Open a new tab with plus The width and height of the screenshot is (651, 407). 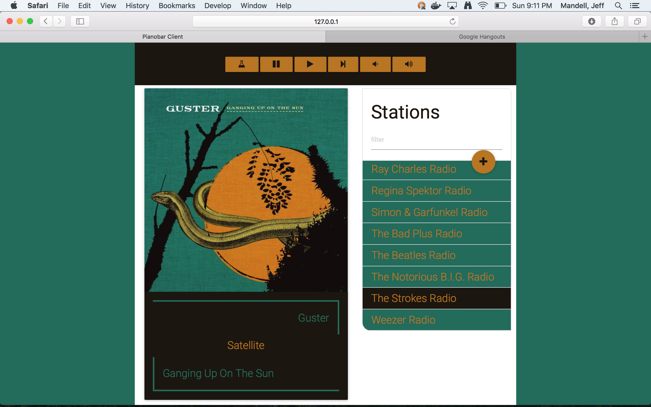(x=645, y=37)
